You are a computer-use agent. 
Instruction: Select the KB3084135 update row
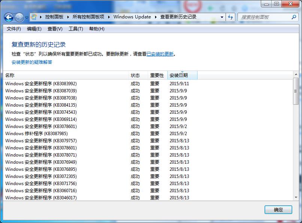tap(148, 105)
